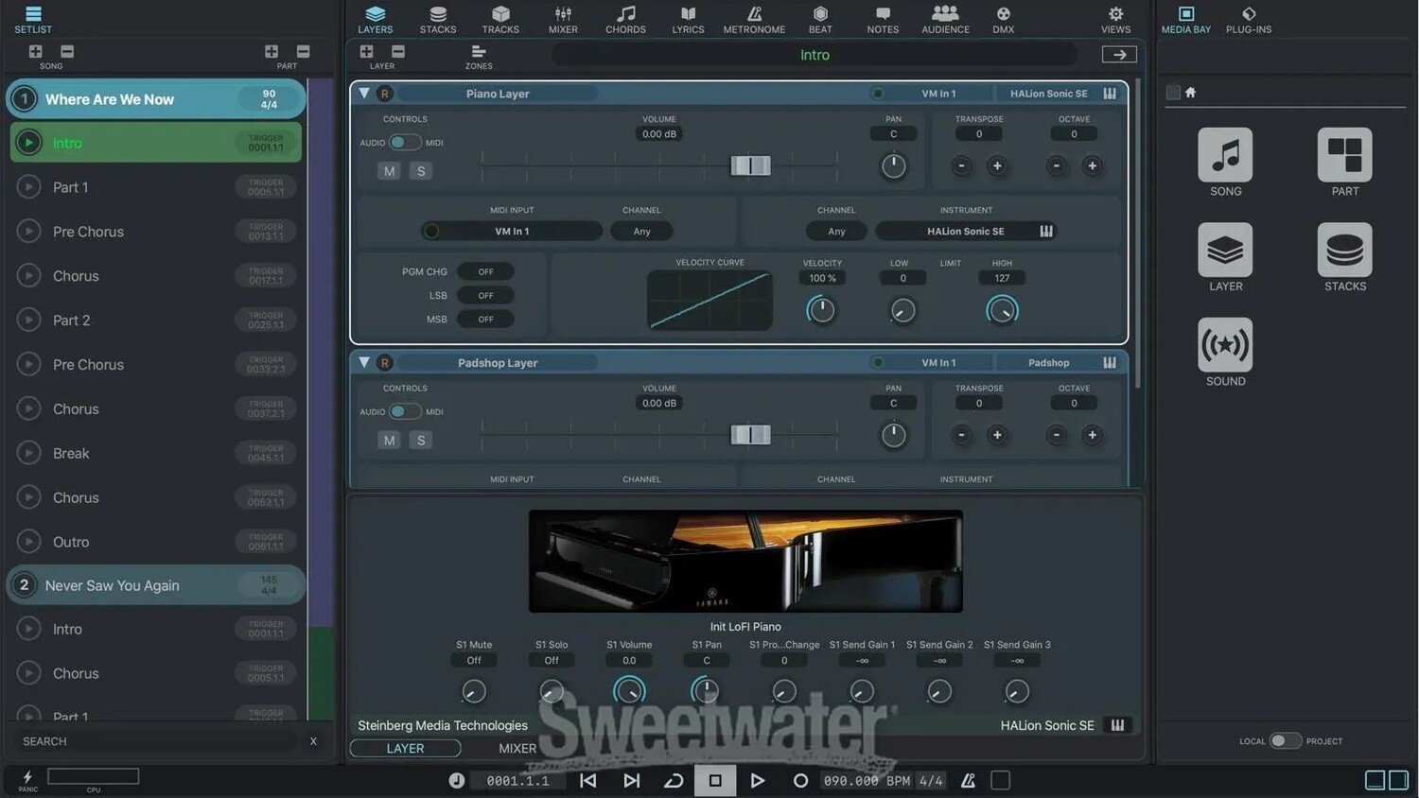This screenshot has width=1419, height=798.
Task: Toggle the cycle loop transport button
Action: coord(674,781)
